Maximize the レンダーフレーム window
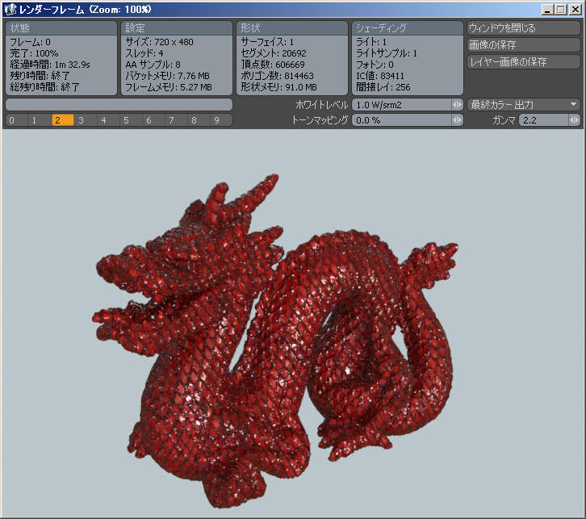 [561, 10]
